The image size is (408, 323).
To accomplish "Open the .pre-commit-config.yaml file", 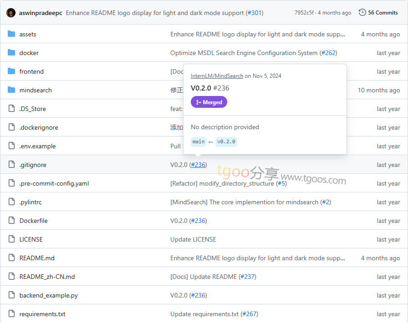I will (x=54, y=183).
